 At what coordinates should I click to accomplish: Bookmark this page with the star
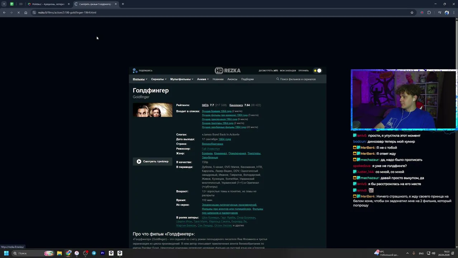[x=412, y=13]
